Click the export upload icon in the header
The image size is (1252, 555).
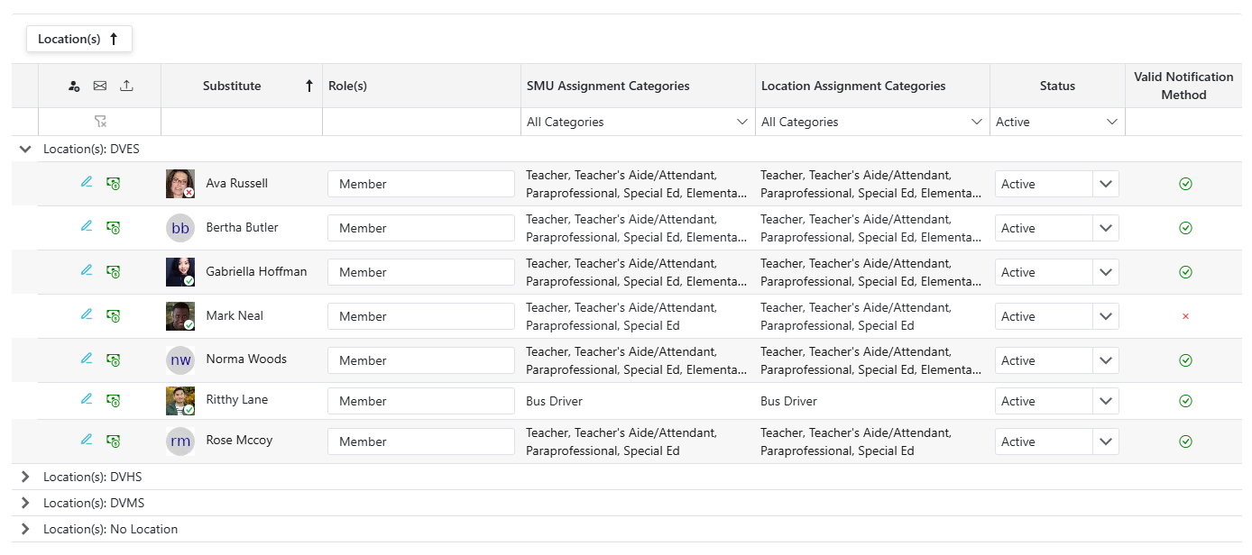point(126,86)
